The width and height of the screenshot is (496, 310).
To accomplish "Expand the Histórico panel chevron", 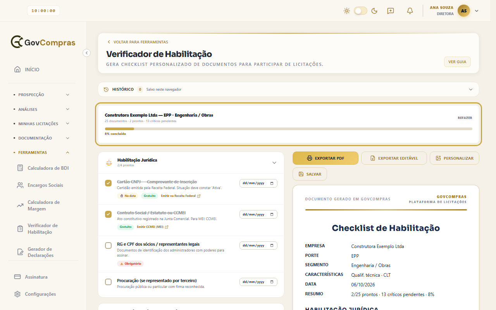I will click(x=471, y=90).
